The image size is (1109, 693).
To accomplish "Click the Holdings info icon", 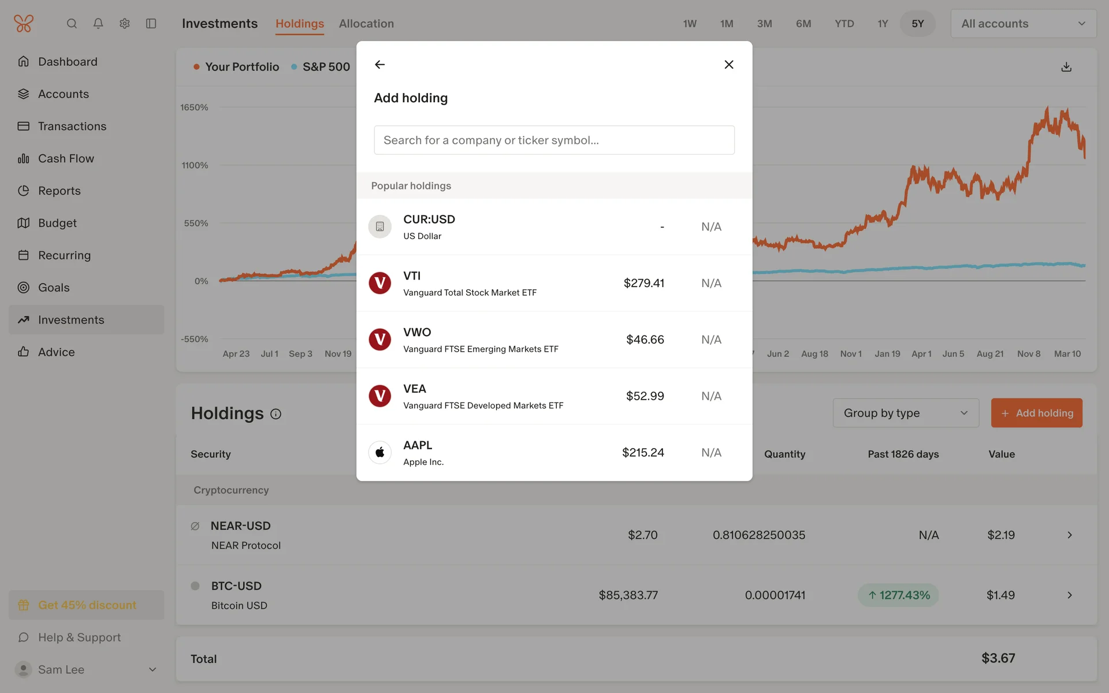I will 276,414.
